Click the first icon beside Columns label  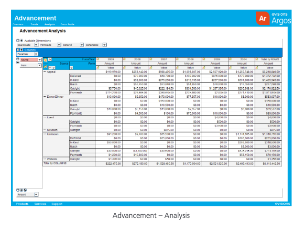point(18,50)
